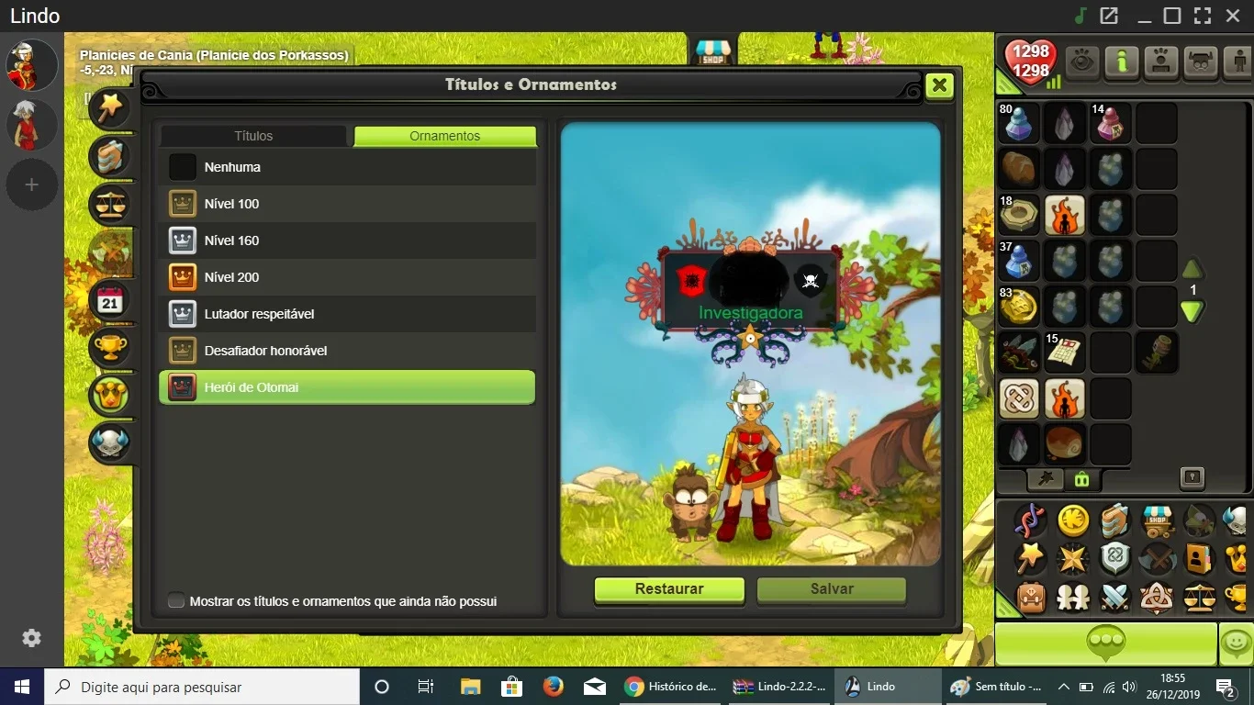Click the crowned face ornaments side tab

pos(110,395)
